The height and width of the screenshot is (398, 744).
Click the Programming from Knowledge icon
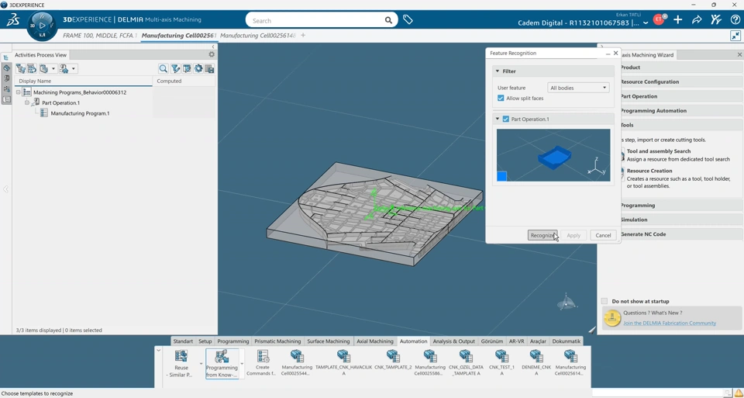[x=222, y=357]
